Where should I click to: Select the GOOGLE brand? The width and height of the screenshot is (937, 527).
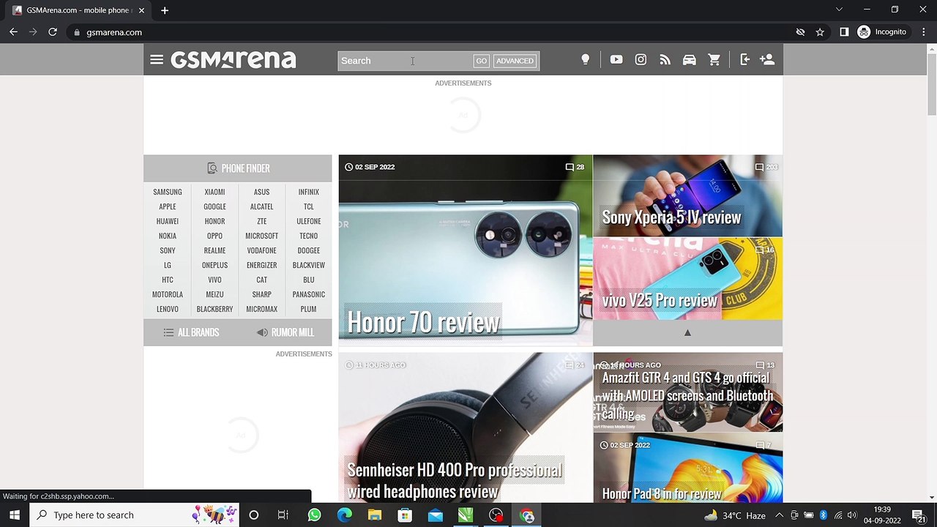(214, 206)
